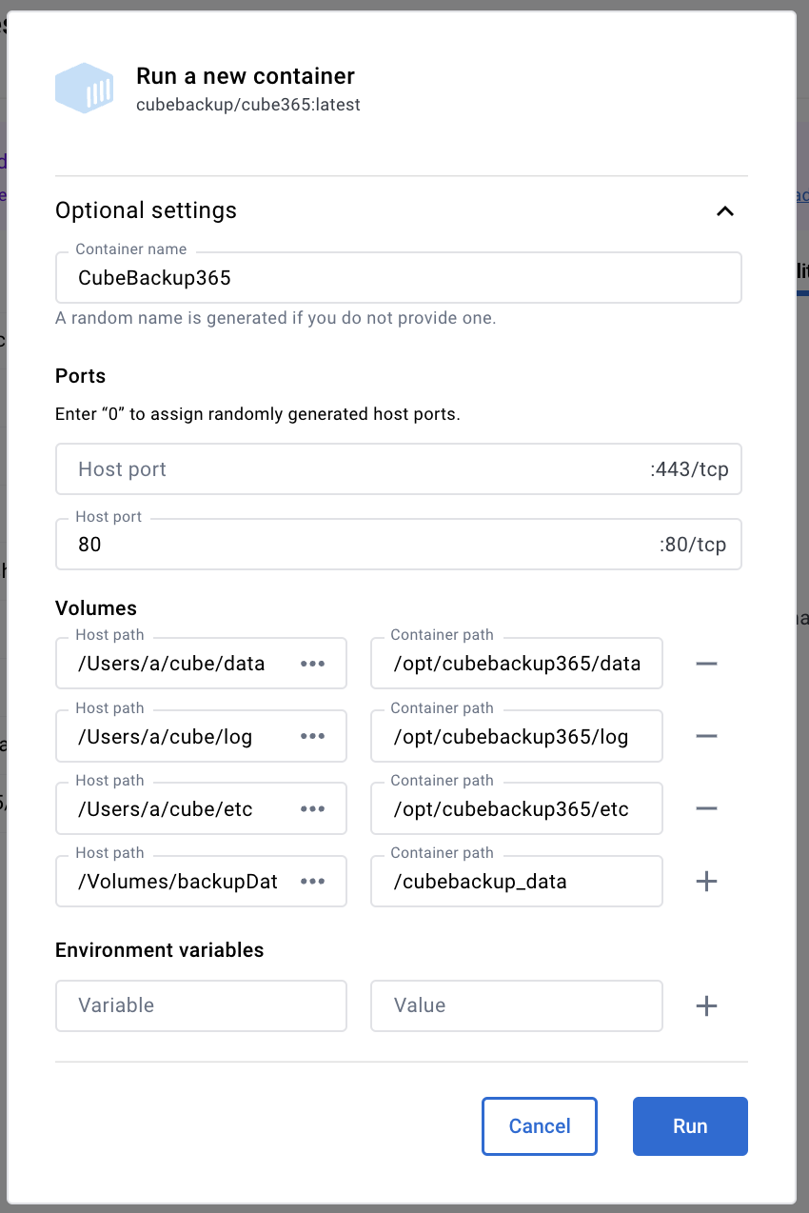The image size is (809, 1213).
Task: Run the container
Action: [690, 1126]
